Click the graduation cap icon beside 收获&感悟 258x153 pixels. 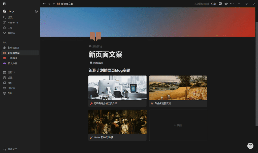(x=5, y=48)
